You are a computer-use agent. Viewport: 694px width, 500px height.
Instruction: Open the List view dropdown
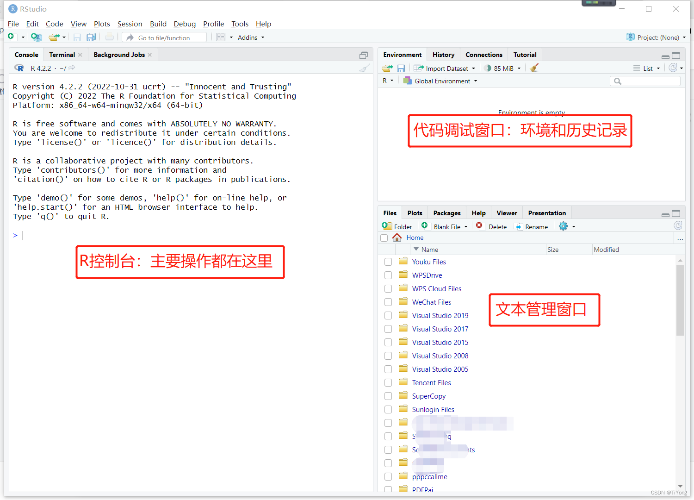coord(647,69)
